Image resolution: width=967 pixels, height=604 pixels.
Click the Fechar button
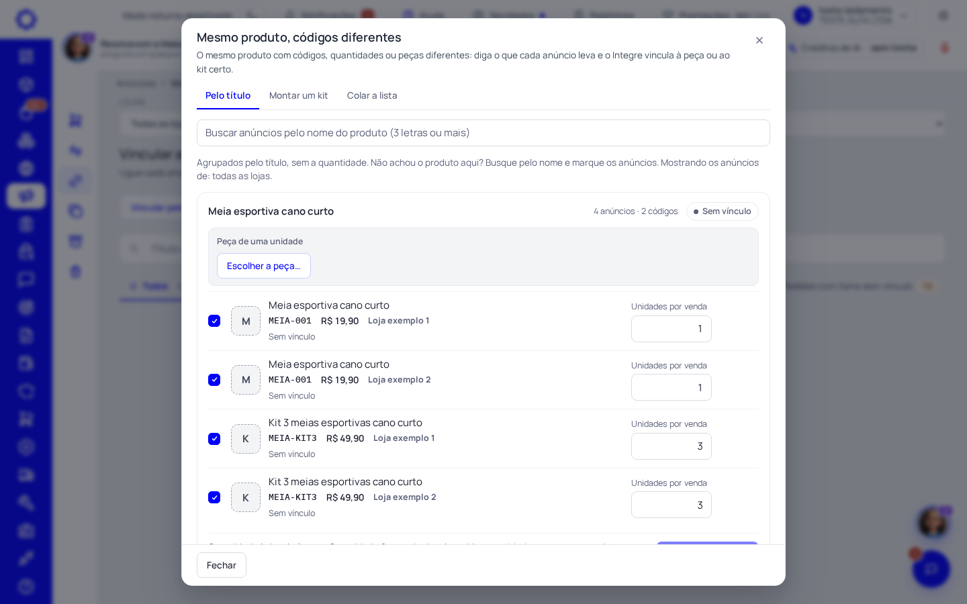pos(222,565)
